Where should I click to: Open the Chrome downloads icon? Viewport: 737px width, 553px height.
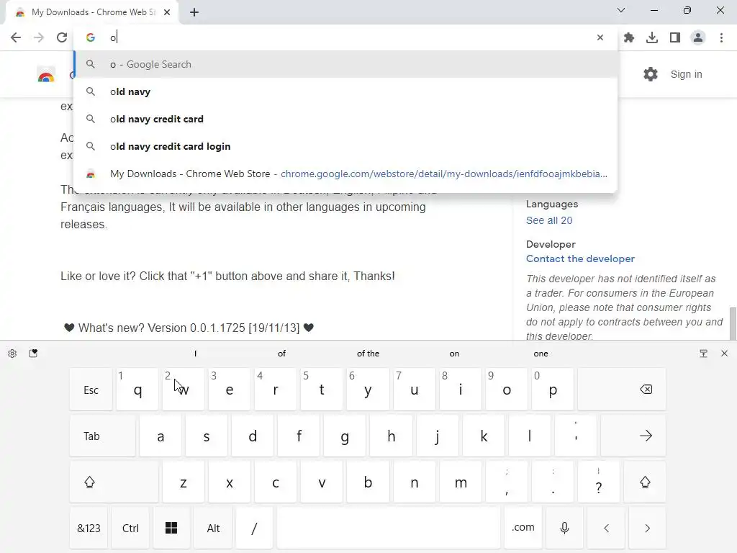click(652, 37)
